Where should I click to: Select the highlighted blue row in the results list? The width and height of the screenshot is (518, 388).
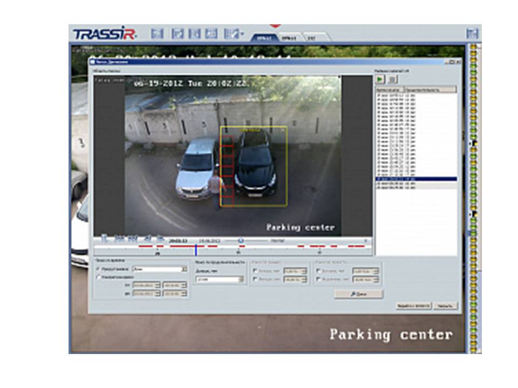point(416,179)
